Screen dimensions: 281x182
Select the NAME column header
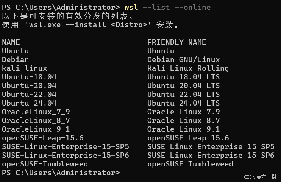click(11, 42)
